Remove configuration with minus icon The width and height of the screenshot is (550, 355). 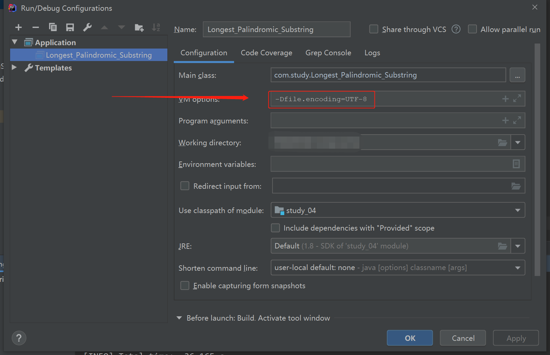click(x=36, y=28)
